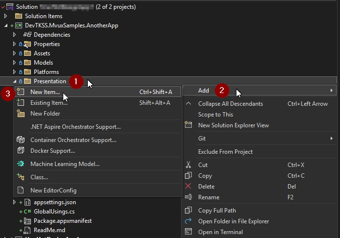
Task: Select Open in Terminal
Action: pos(260,232)
